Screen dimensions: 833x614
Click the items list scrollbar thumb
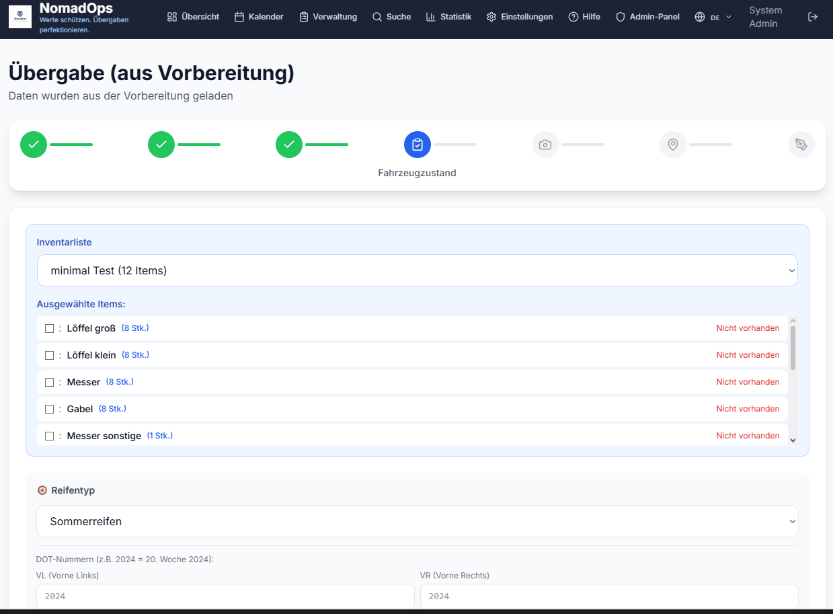point(793,348)
